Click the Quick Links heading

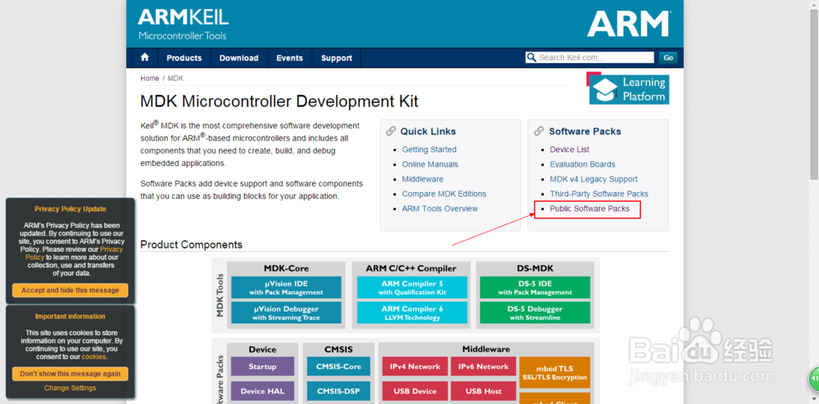pyautogui.click(x=428, y=132)
